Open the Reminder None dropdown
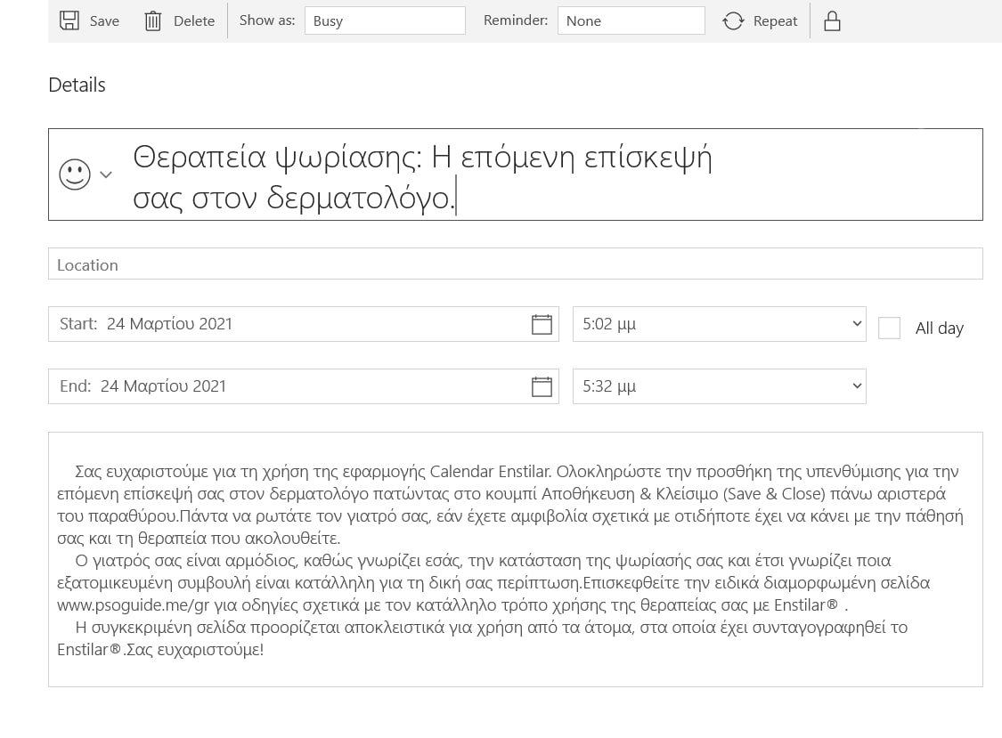The height and width of the screenshot is (738, 1002). point(631,20)
